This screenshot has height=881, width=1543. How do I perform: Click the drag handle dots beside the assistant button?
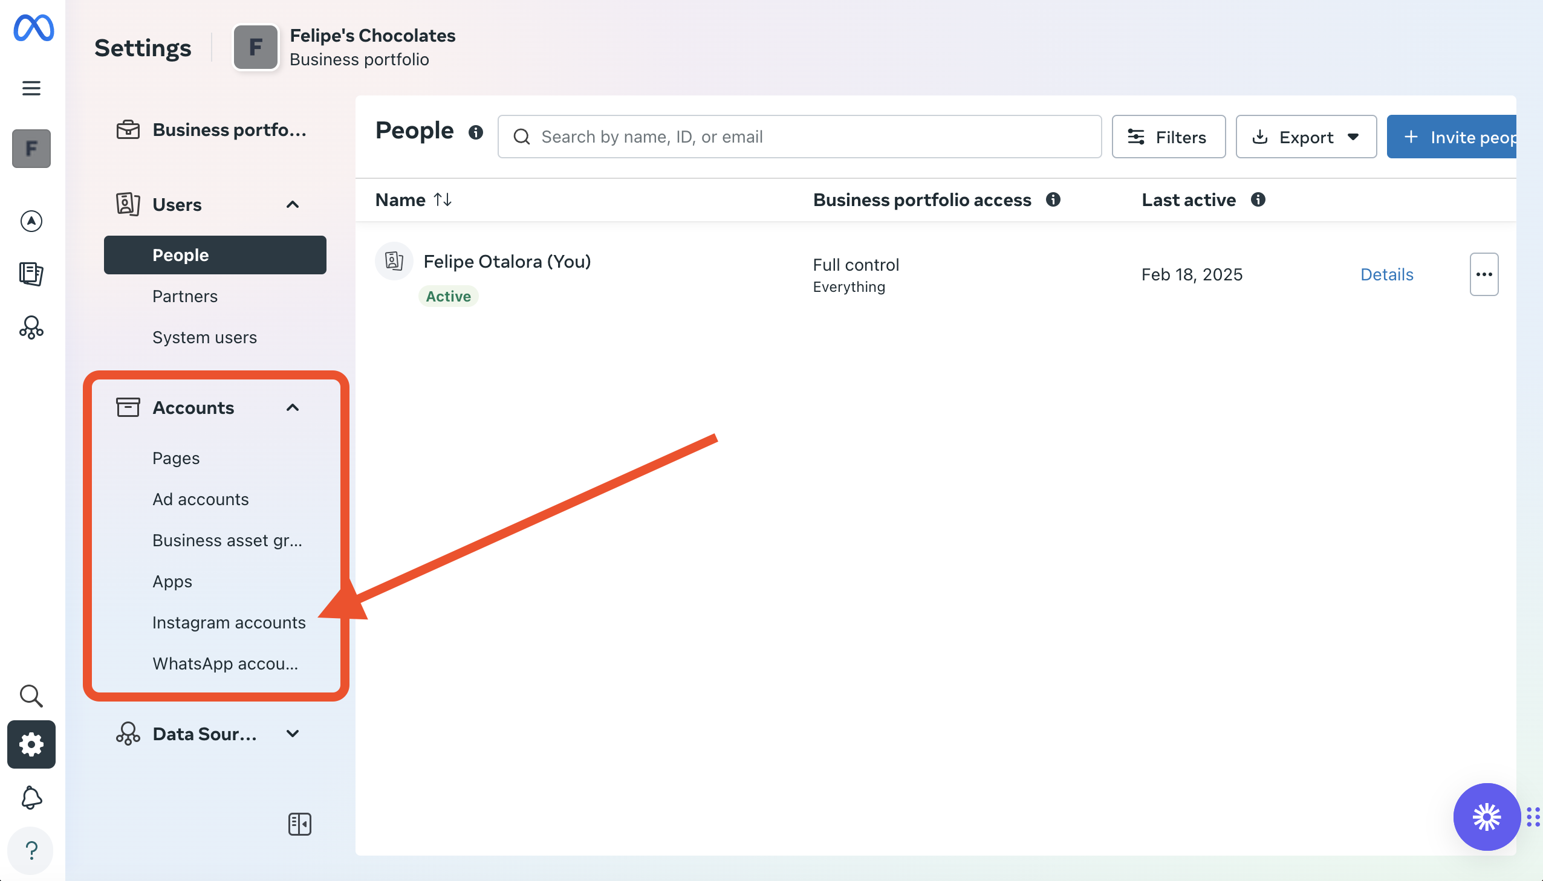(x=1533, y=817)
